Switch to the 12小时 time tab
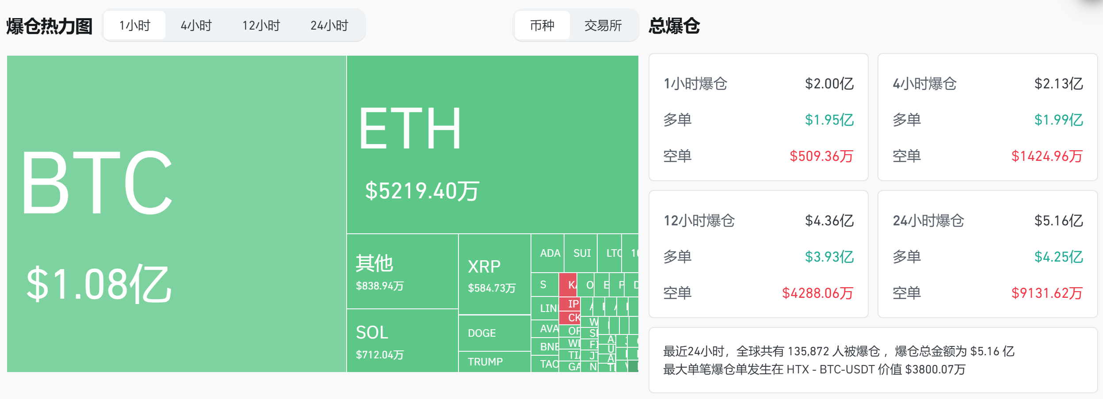 (x=261, y=25)
